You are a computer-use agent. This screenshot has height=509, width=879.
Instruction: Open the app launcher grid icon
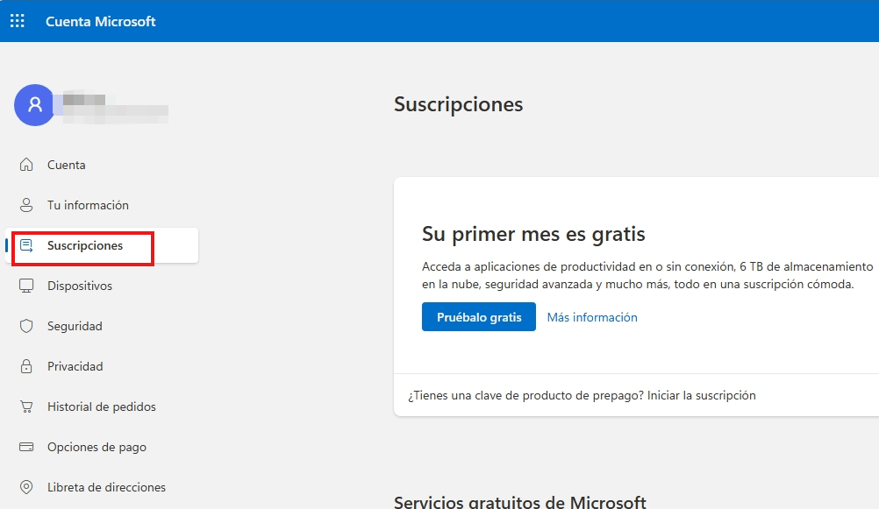click(18, 21)
